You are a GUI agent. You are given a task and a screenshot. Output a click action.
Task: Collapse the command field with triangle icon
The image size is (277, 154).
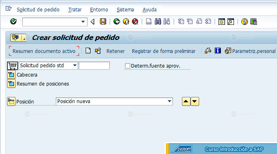click(x=93, y=22)
